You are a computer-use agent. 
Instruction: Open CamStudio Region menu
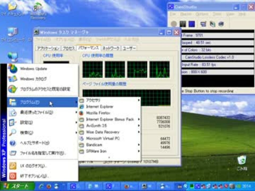pyautogui.click(x=186, y=14)
